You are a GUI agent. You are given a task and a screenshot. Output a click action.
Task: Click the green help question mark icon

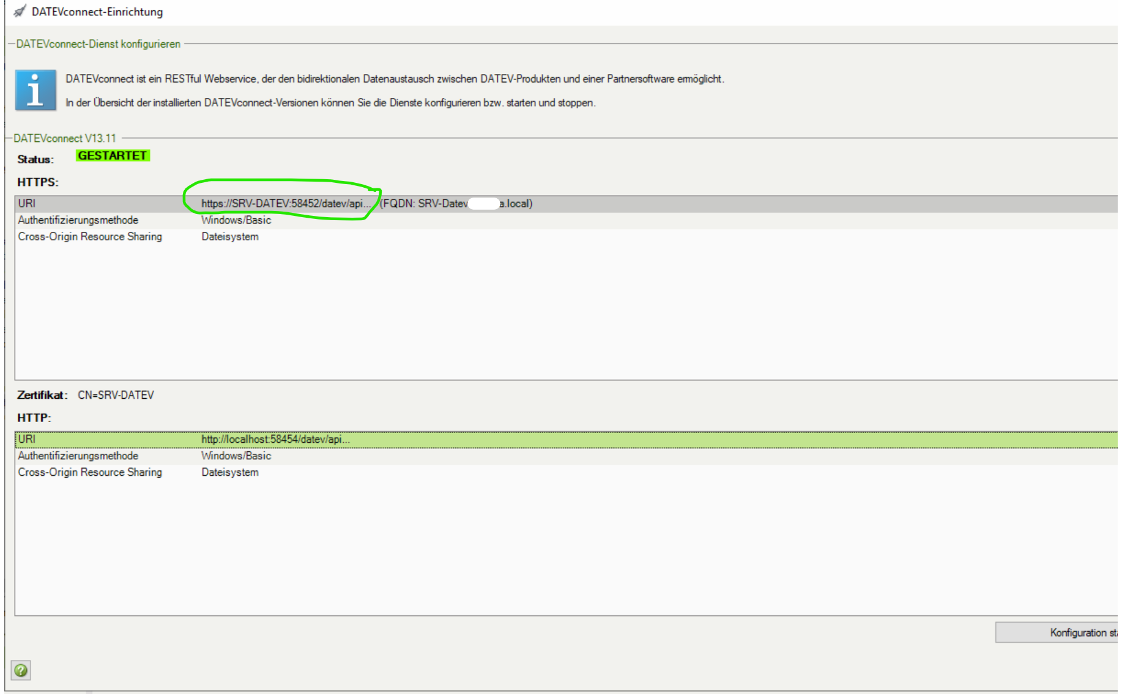pos(21,670)
